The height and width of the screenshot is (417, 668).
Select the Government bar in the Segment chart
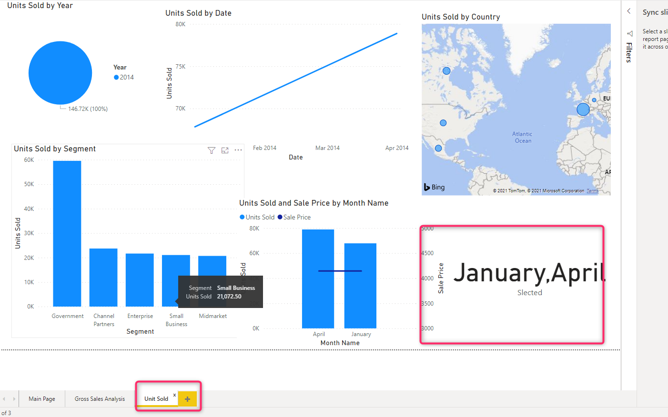[67, 233]
